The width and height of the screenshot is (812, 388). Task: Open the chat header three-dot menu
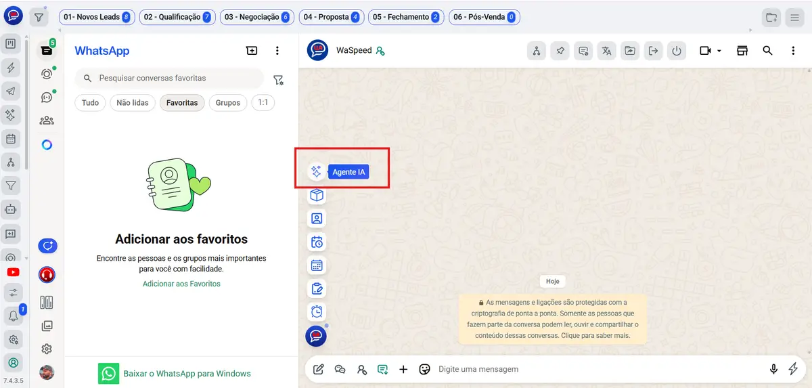[x=793, y=51]
